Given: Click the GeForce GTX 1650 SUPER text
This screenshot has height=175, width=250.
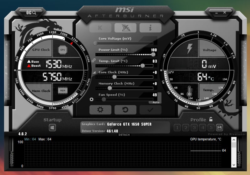Looking at the screenshot, I should coord(129,124).
